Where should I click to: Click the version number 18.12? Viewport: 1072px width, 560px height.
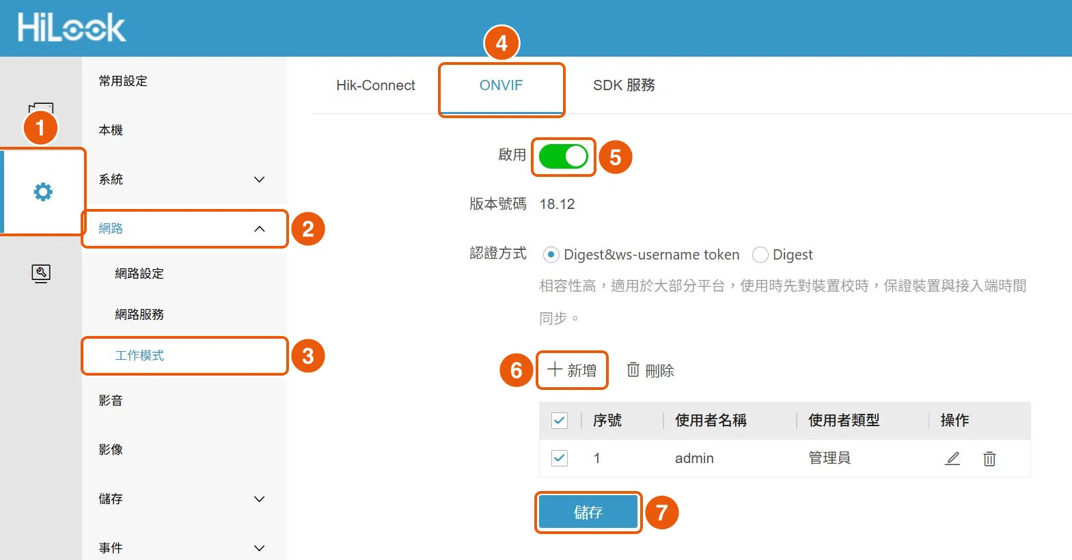click(557, 204)
